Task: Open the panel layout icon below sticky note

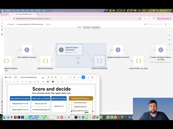Action: pos(169,44)
